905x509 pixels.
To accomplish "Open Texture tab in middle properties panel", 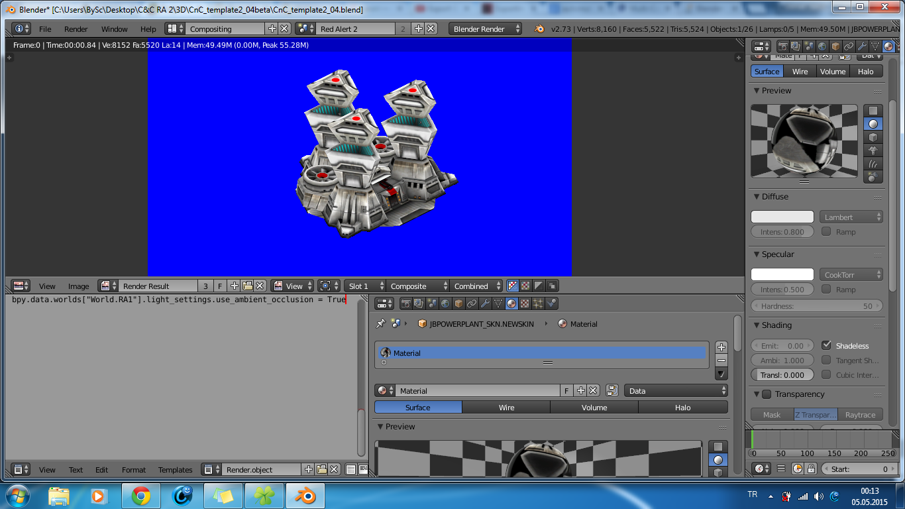I will pyautogui.click(x=525, y=304).
